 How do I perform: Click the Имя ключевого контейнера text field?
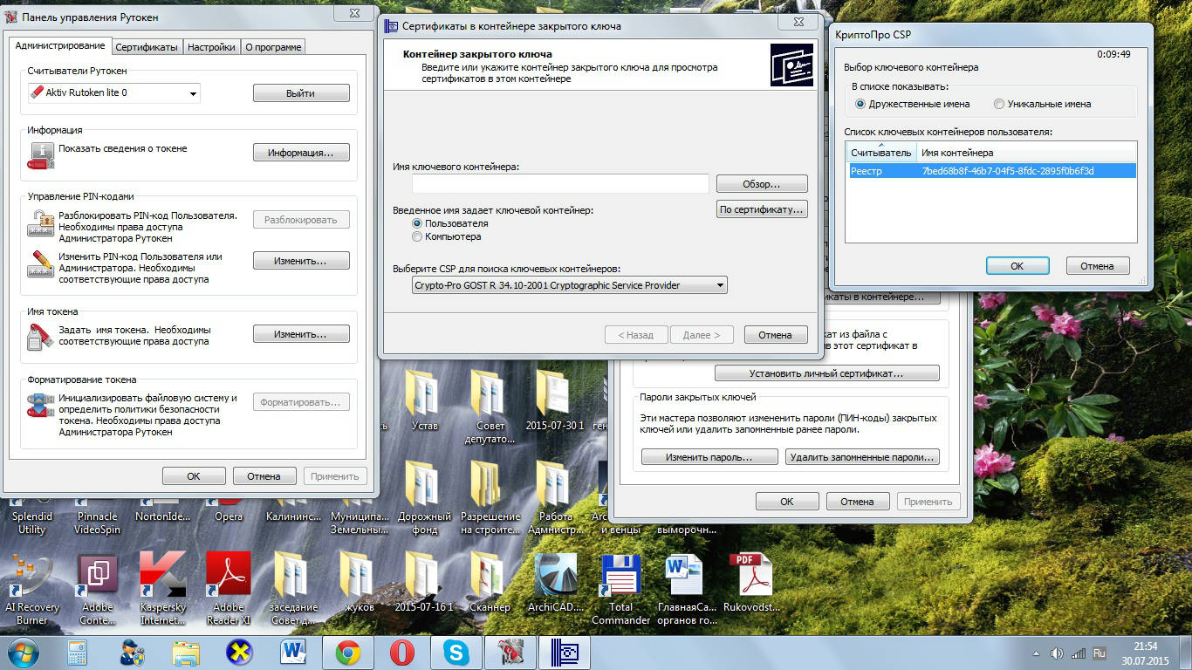[560, 184]
